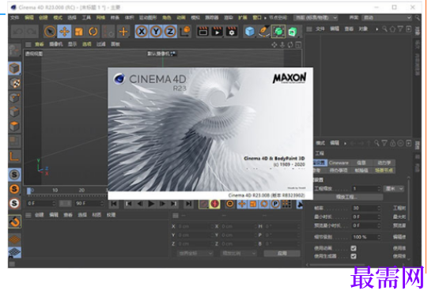Image resolution: width=439 pixels, height=302 pixels.
Task: Click the 应用 apply button
Action: pyautogui.click(x=282, y=253)
